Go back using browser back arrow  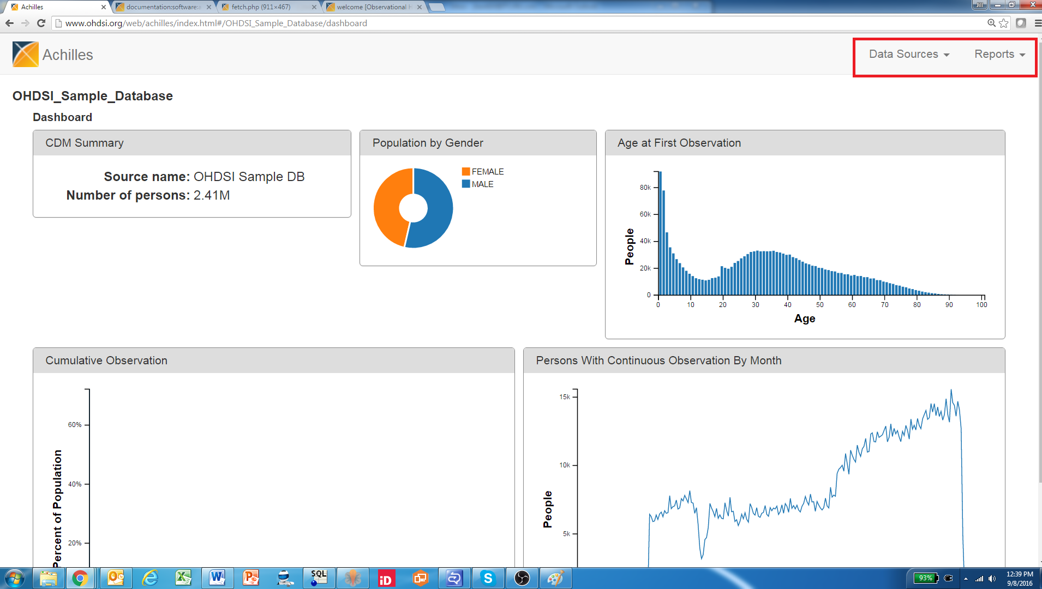pyautogui.click(x=9, y=23)
